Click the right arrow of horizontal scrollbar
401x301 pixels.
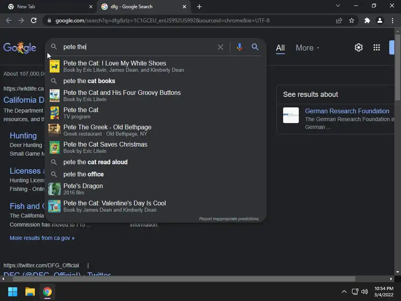coord(391,279)
